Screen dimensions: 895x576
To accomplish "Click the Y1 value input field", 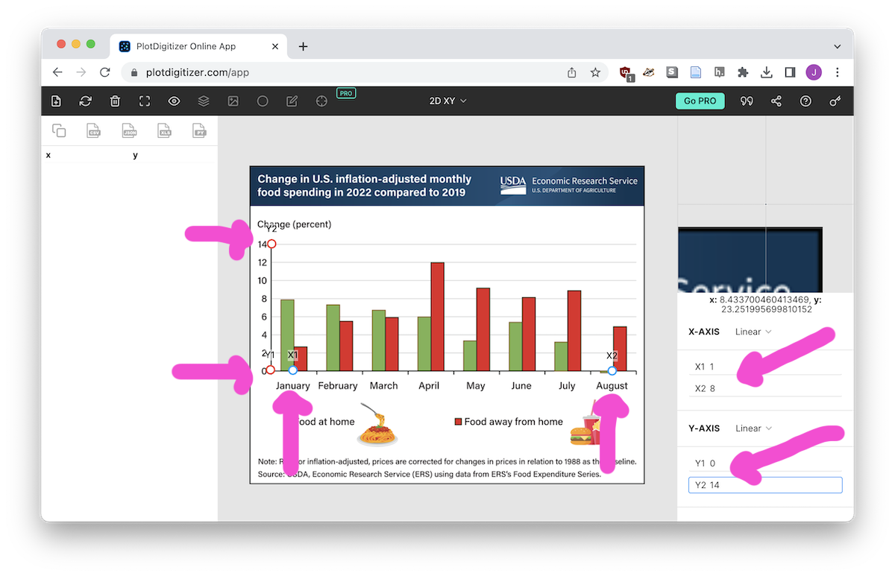I will [x=766, y=463].
